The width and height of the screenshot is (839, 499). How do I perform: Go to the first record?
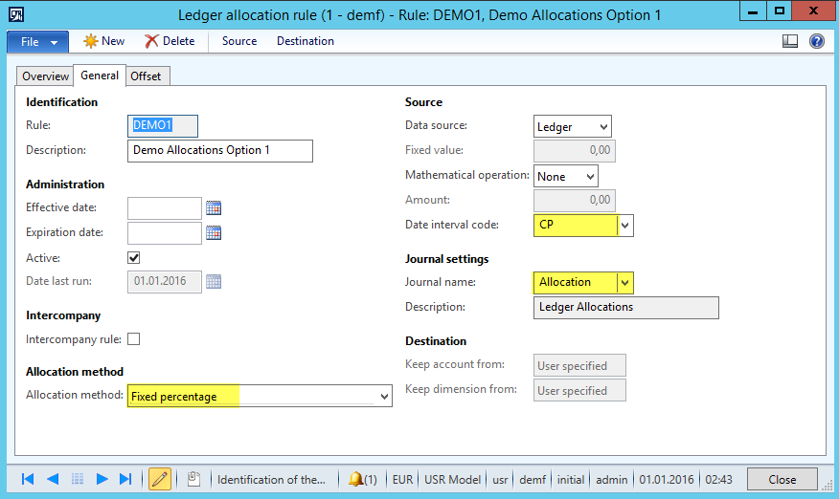pos(28,479)
